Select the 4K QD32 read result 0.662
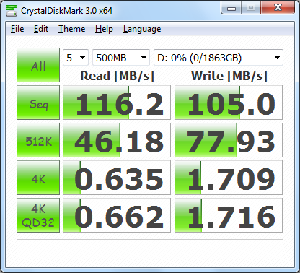This screenshot has height=273, width=300. point(117,215)
